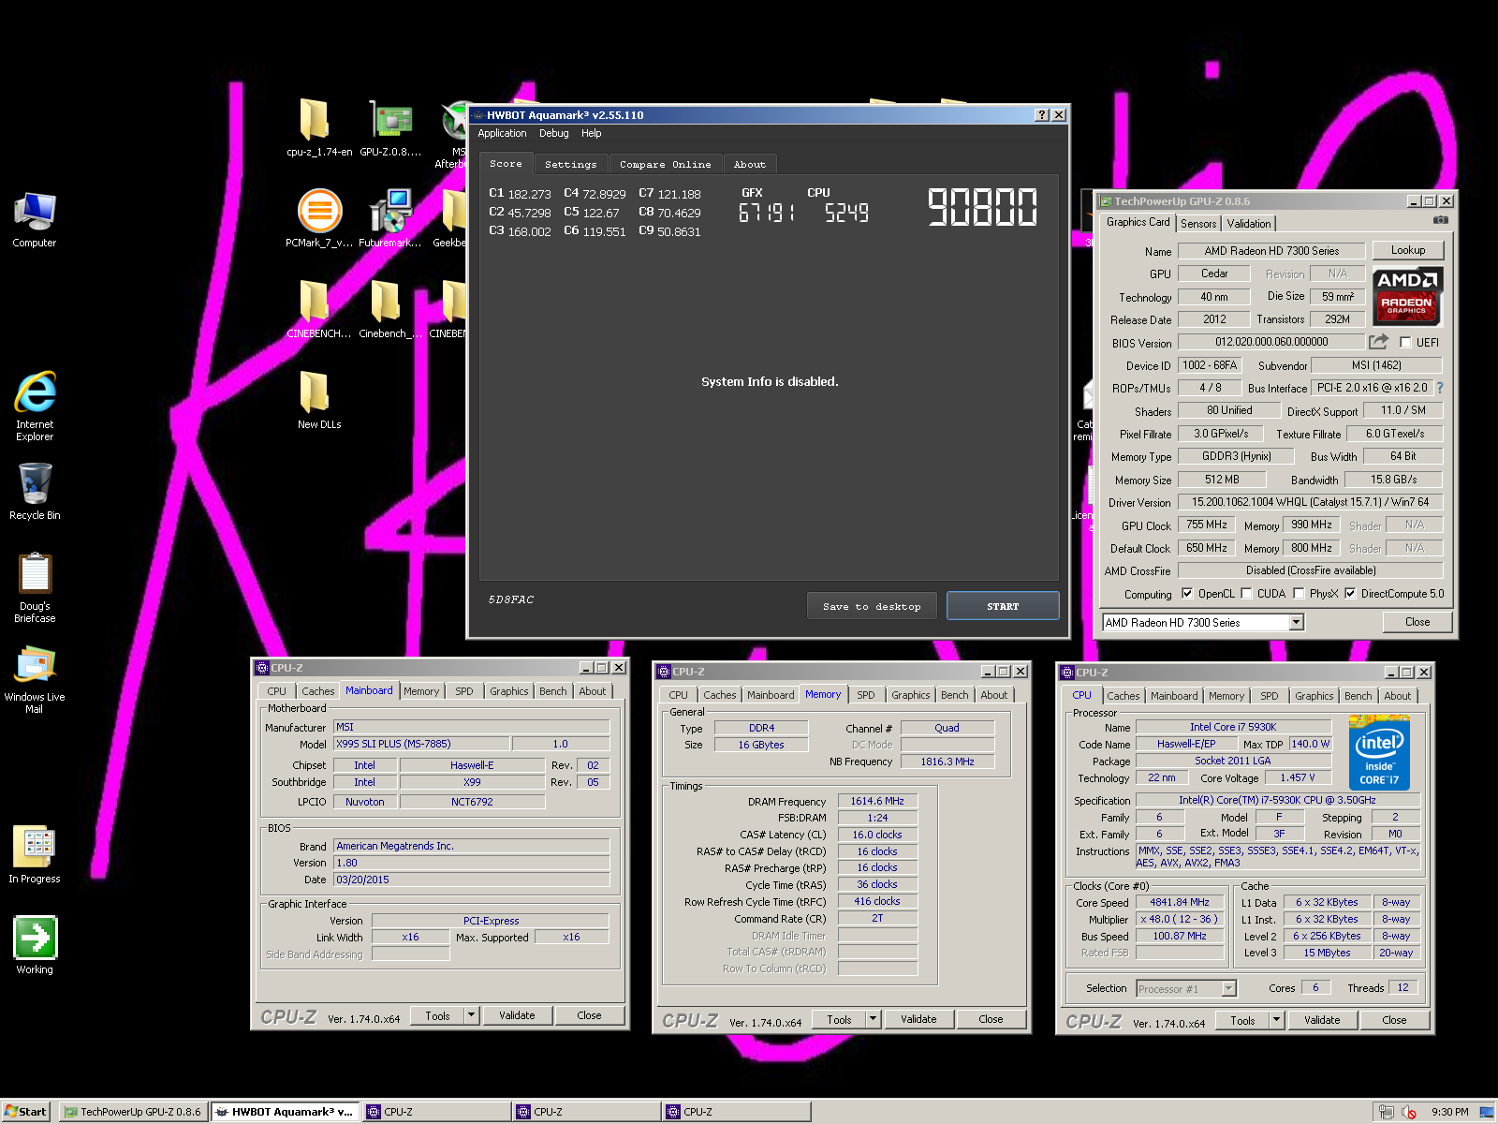Image resolution: width=1498 pixels, height=1124 pixels.
Task: Open the Aquamark Help menu
Action: 592,134
